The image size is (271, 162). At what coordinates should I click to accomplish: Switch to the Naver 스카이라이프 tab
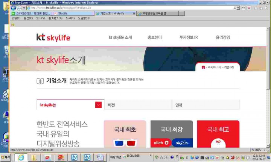tap(31, 13)
